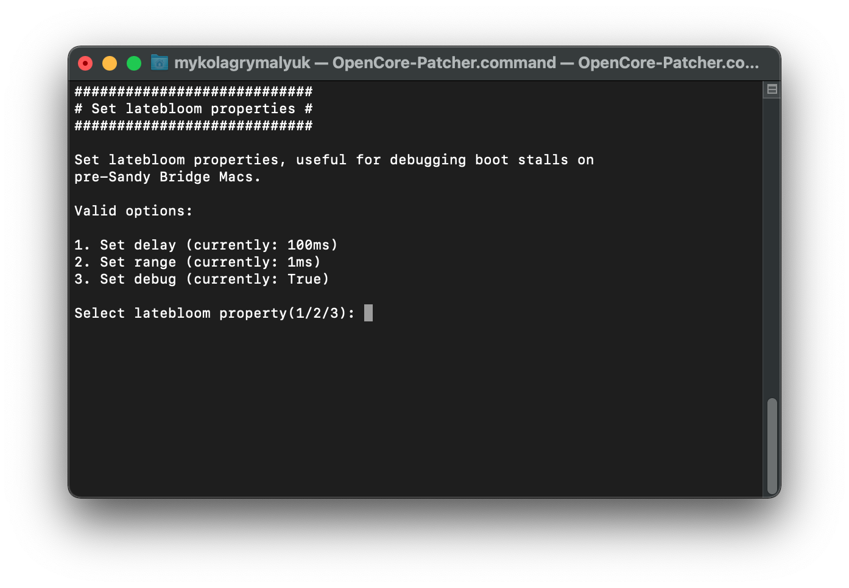This screenshot has height=588, width=849.
Task: Click the 'Select latebloom property(1/2/3):' prompt text
Action: 214,313
